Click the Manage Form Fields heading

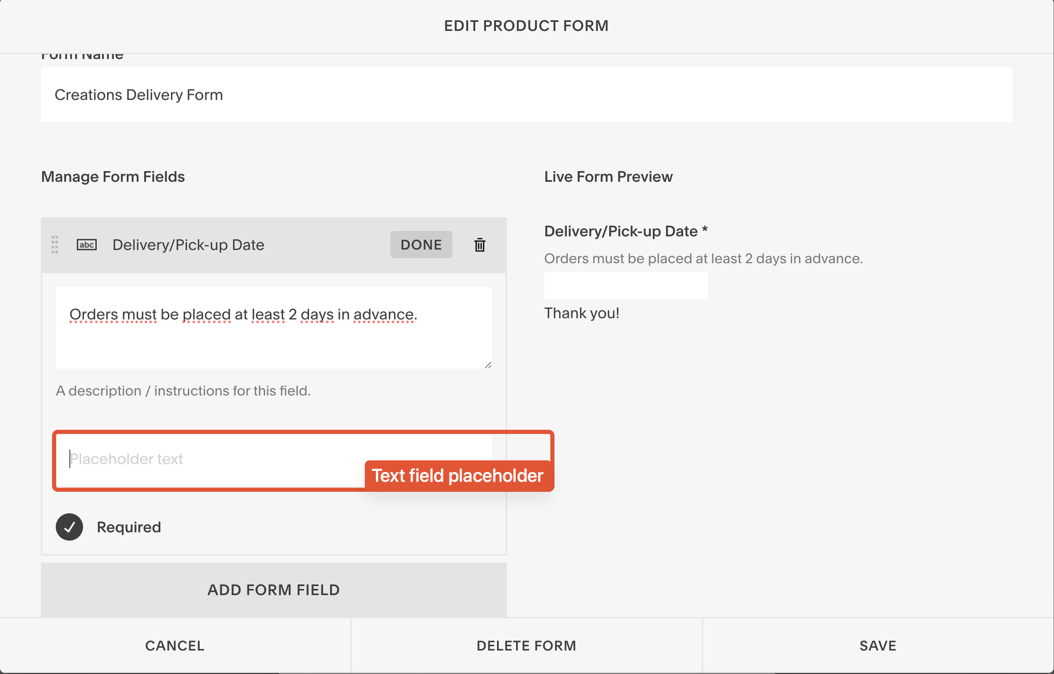pos(113,176)
